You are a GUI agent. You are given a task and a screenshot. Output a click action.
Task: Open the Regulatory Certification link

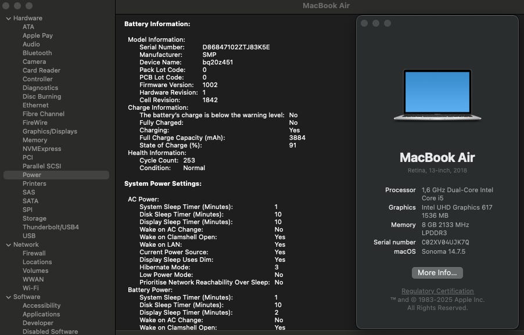(x=437, y=291)
